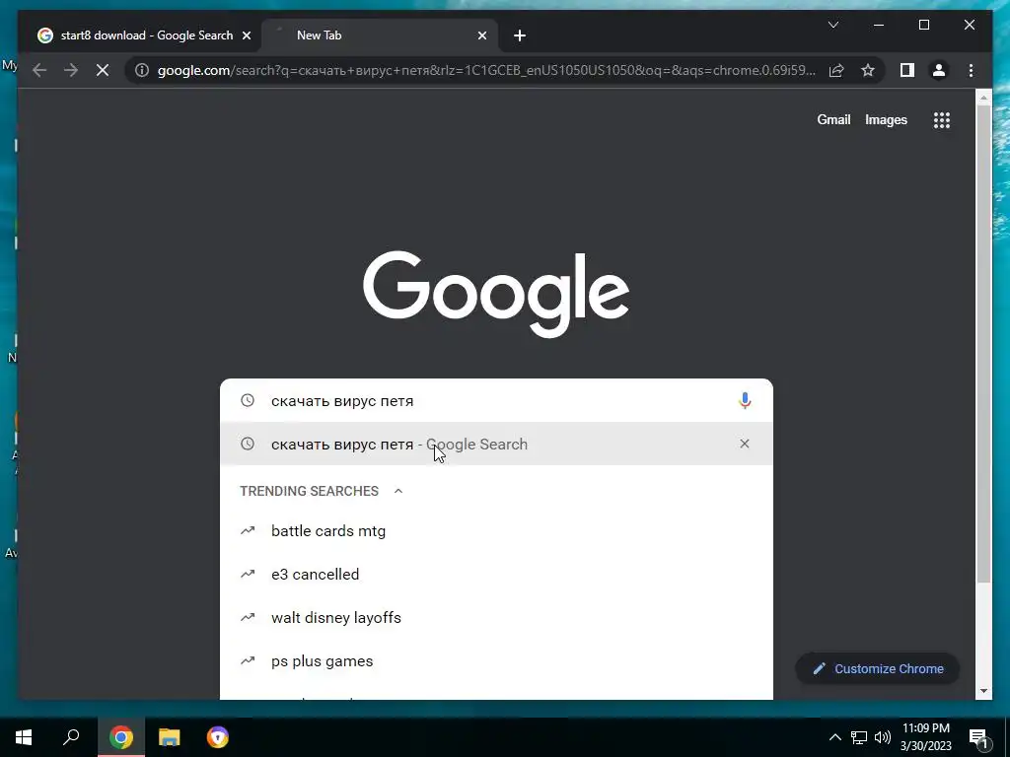The image size is (1010, 757).
Task: Expand the tab search dropdown arrow
Action: [832, 25]
